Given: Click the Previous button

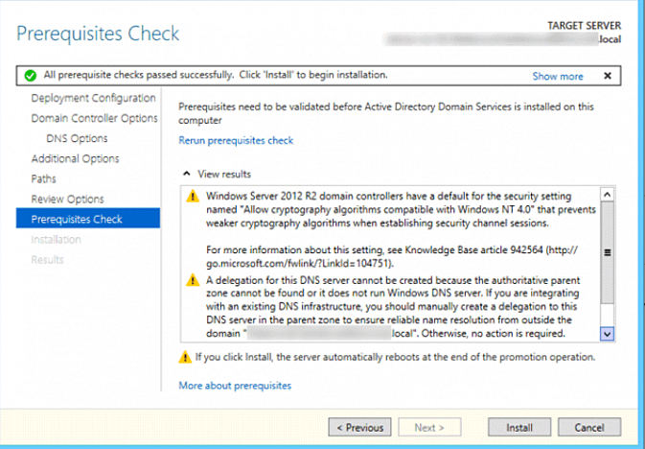Looking at the screenshot, I should click(x=359, y=427).
